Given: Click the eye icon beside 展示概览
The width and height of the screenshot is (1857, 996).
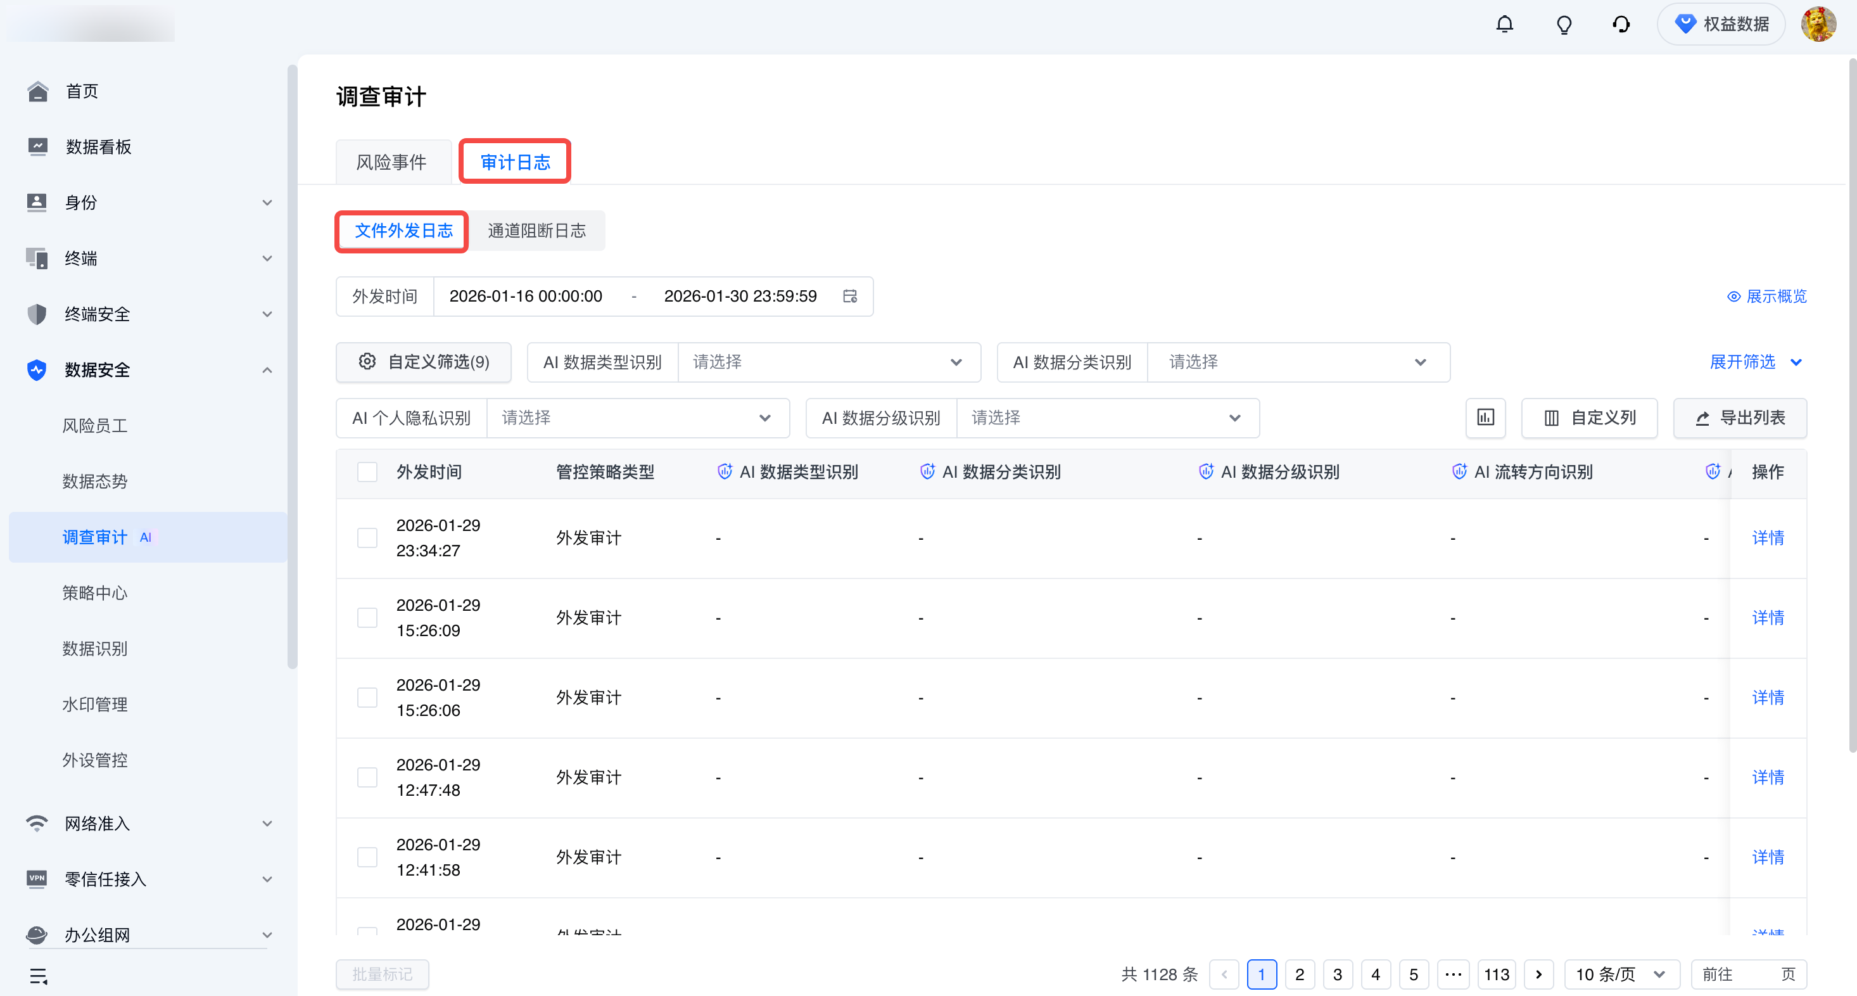Looking at the screenshot, I should 1733,297.
